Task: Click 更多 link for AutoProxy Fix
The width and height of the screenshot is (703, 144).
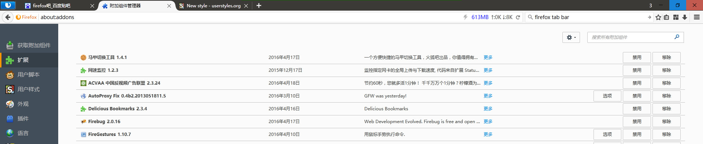Action: click(488, 96)
